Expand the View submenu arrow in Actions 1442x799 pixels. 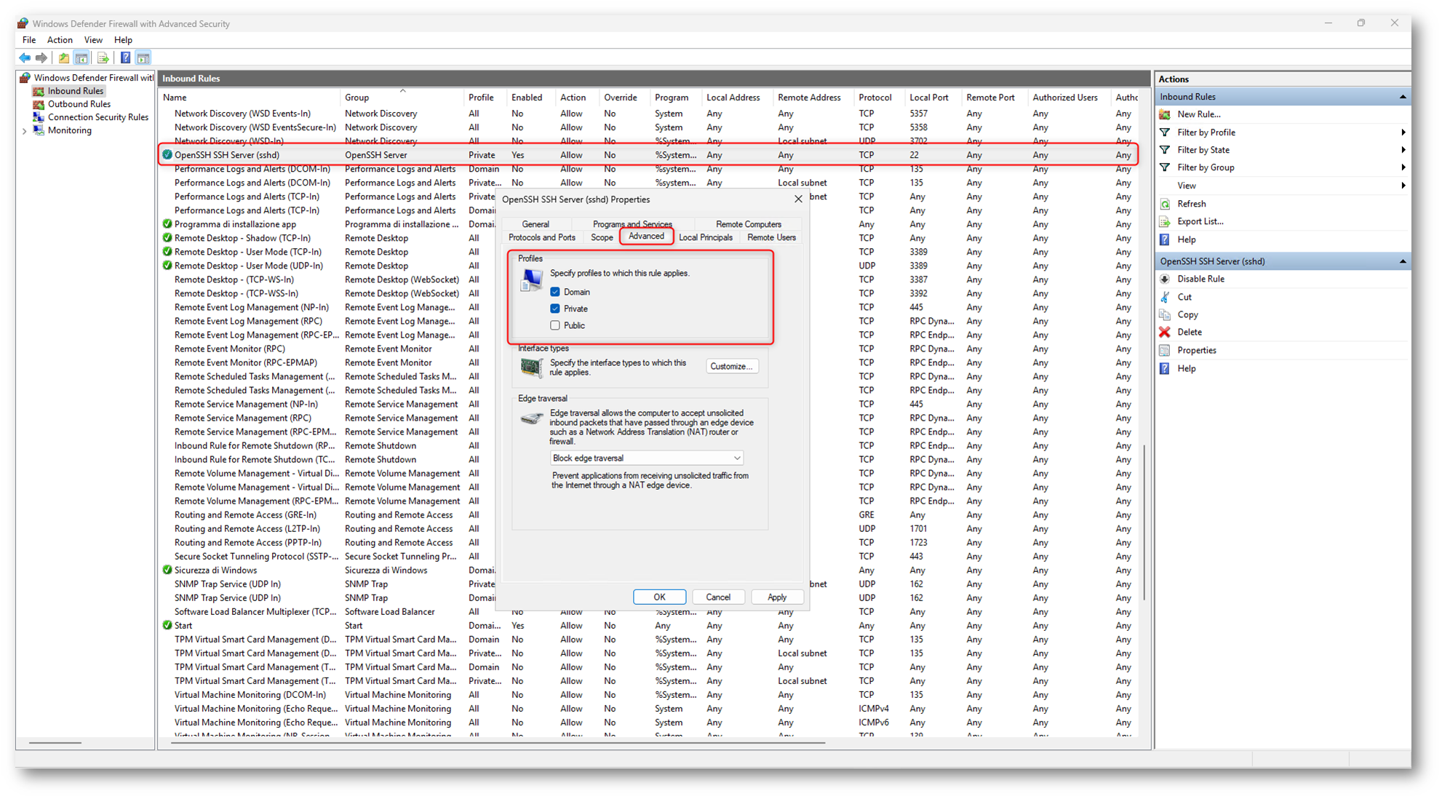click(x=1403, y=186)
